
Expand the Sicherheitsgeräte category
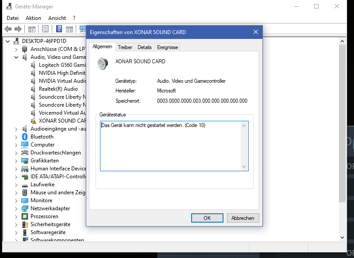[16, 224]
